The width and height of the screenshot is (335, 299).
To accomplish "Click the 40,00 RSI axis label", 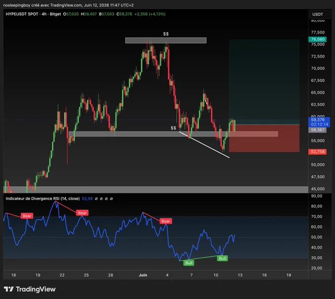I will tap(316, 248).
